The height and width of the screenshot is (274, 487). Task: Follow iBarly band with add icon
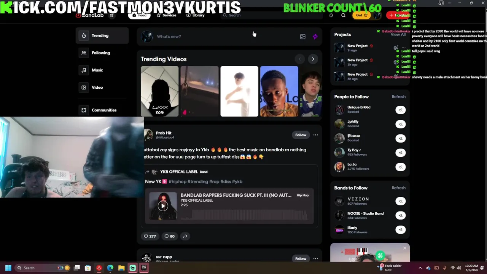(401, 229)
